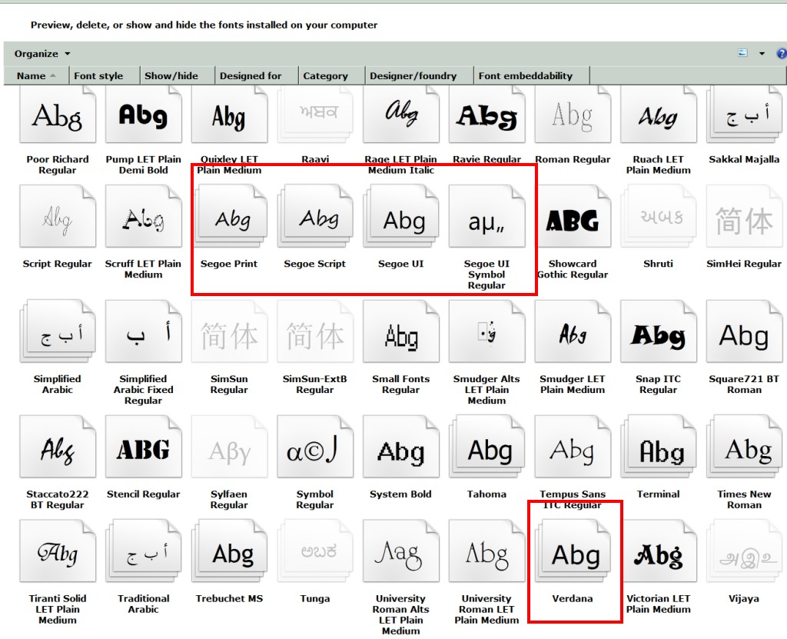
Task: Select the SimHei Regular font icon
Action: [744, 217]
